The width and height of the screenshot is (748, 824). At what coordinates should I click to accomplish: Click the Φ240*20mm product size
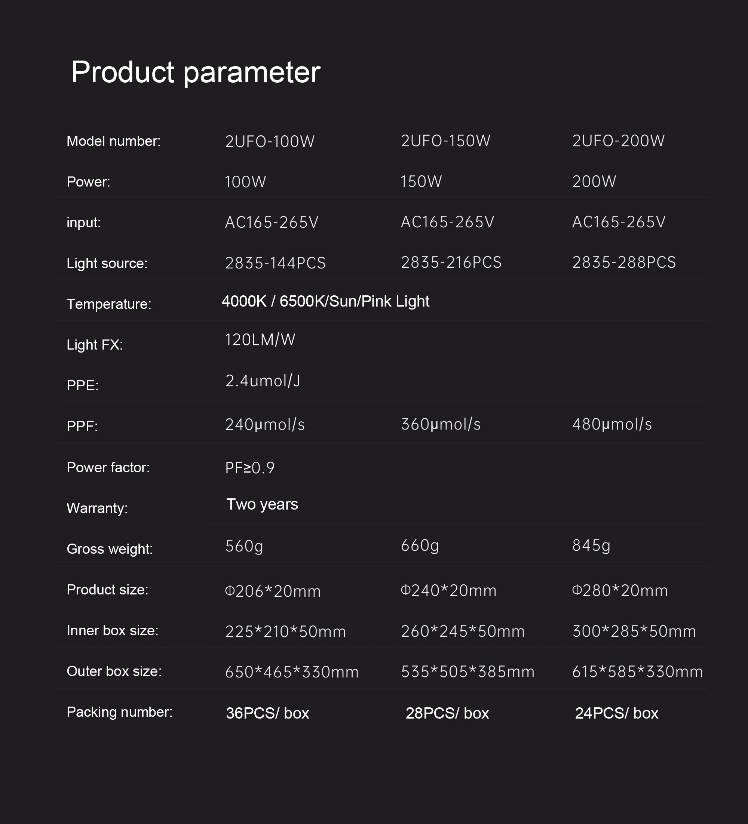pos(448,591)
